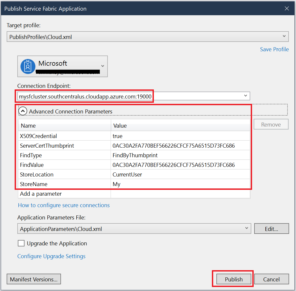Click the Remove button
This screenshot has height=291, width=296.
coord(271,124)
